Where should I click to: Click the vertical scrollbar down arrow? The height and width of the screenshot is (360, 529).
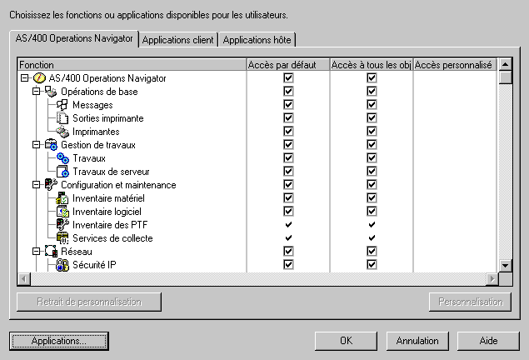point(505,266)
